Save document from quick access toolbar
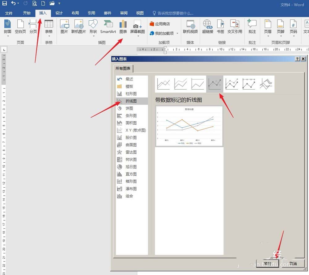 (x=5, y=4)
